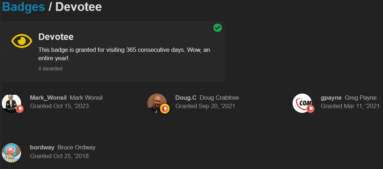
Task: Click the Patreon flair on Mark_Wonsil's avatar
Action: (x=20, y=108)
